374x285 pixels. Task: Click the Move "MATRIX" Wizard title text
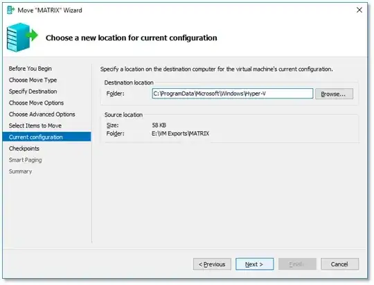(50, 10)
